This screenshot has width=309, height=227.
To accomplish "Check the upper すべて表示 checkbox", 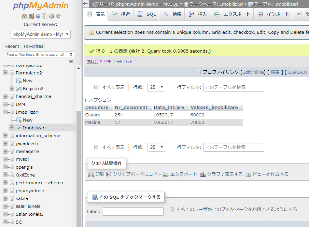I will tap(96, 87).
